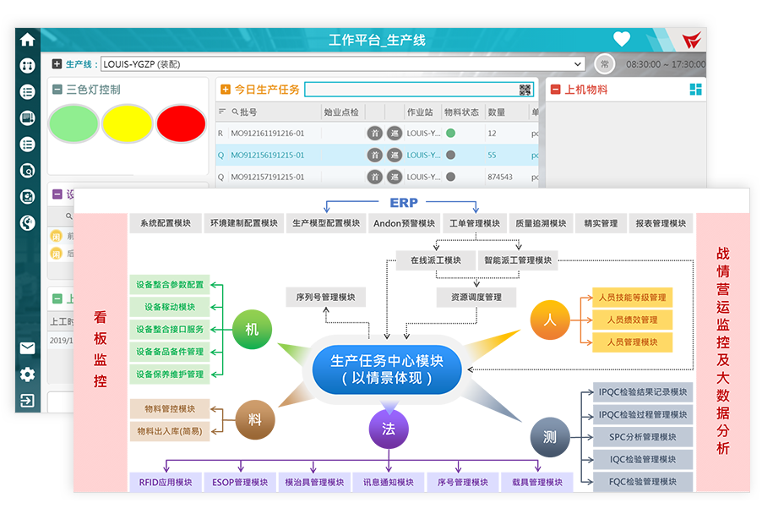Collapse the 上机物料 panel minus icon

(x=555, y=90)
